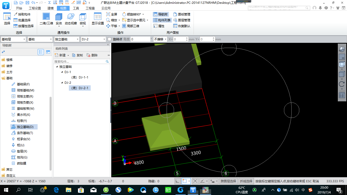The image size is (347, 195).
Task: Click the open folder icon in quick access
Action: (21, 3)
